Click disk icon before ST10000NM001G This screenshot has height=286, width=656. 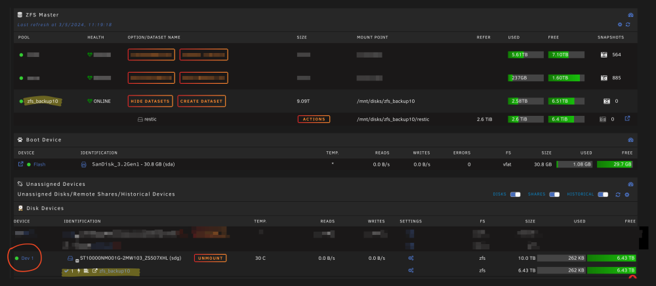click(70, 259)
